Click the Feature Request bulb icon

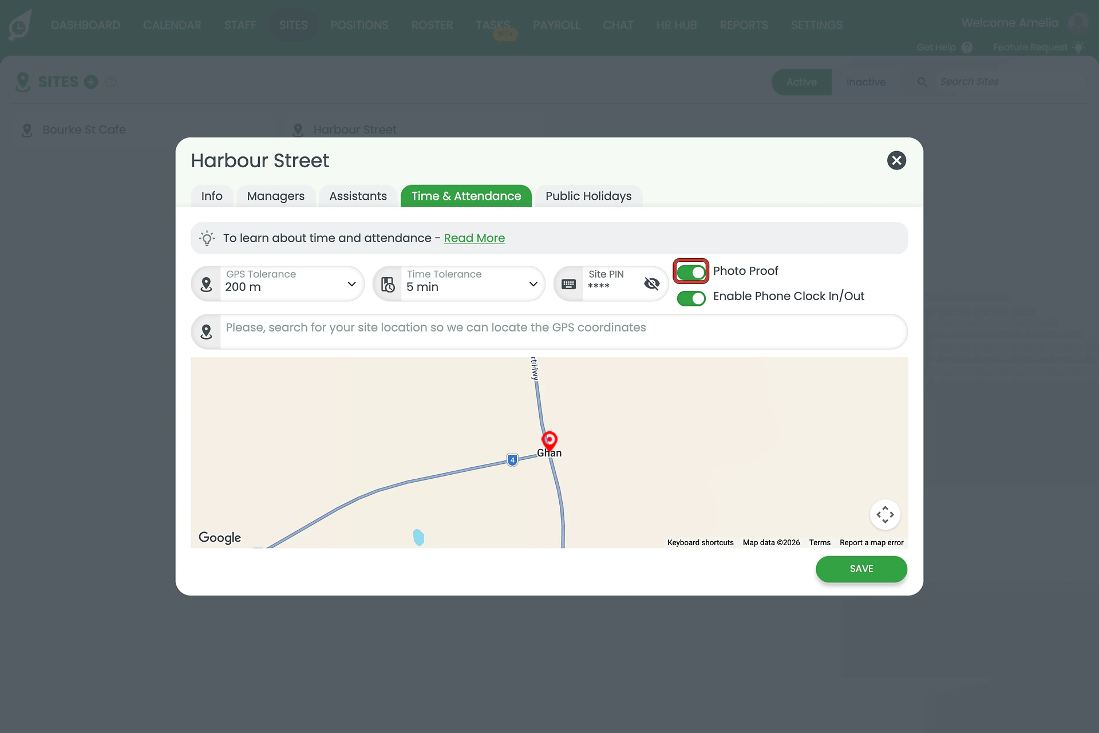point(1078,47)
